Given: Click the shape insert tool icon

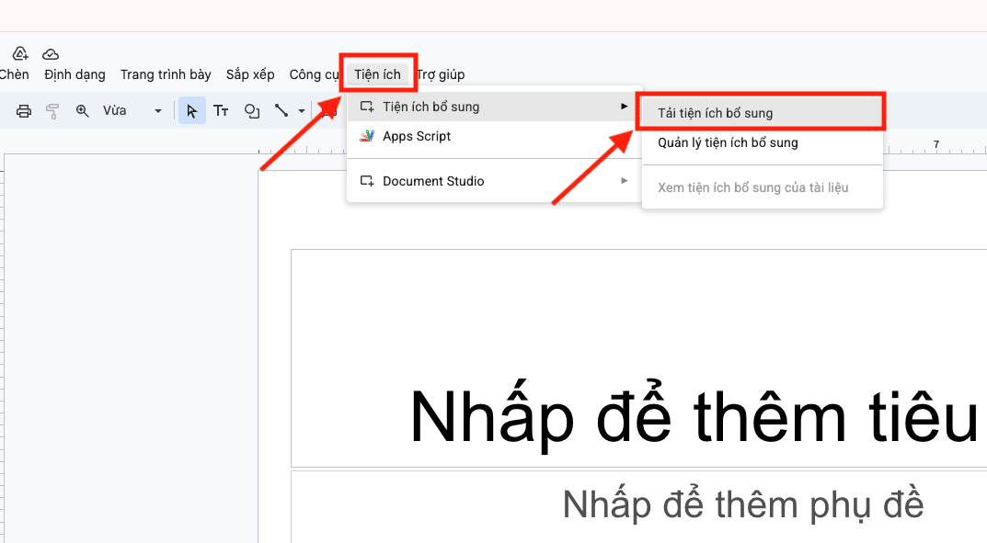Looking at the screenshot, I should click(x=252, y=110).
